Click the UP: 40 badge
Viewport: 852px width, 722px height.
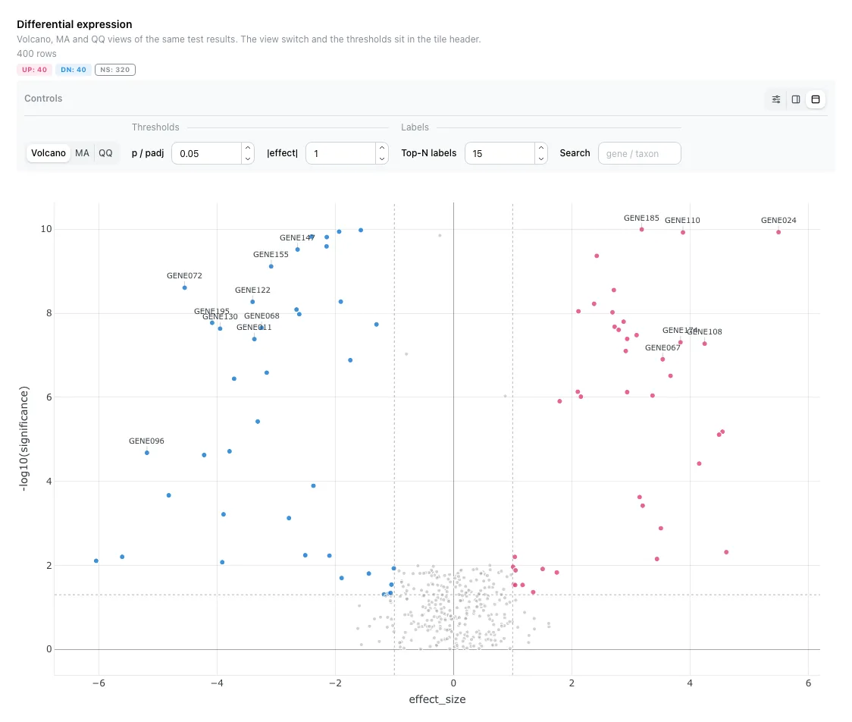[x=34, y=70]
